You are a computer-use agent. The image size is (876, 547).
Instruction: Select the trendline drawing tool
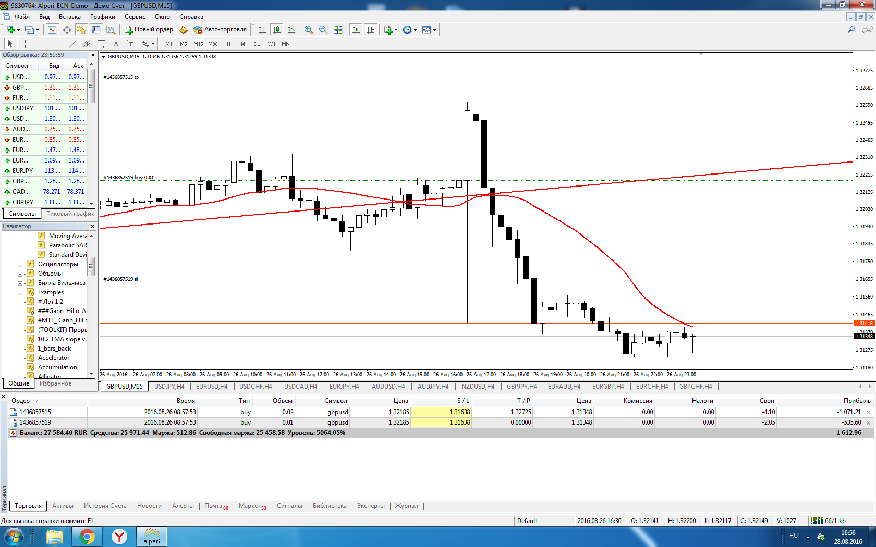point(72,44)
